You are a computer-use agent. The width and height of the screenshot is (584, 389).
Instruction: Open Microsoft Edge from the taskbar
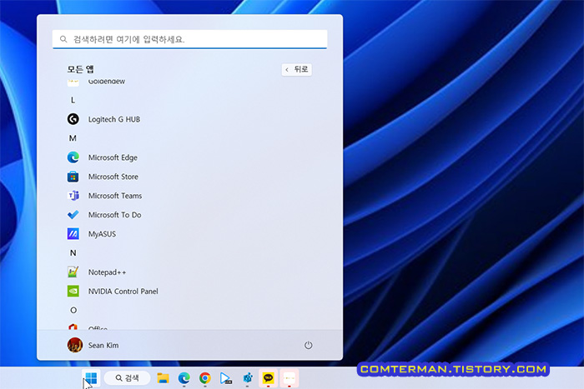tap(184, 378)
